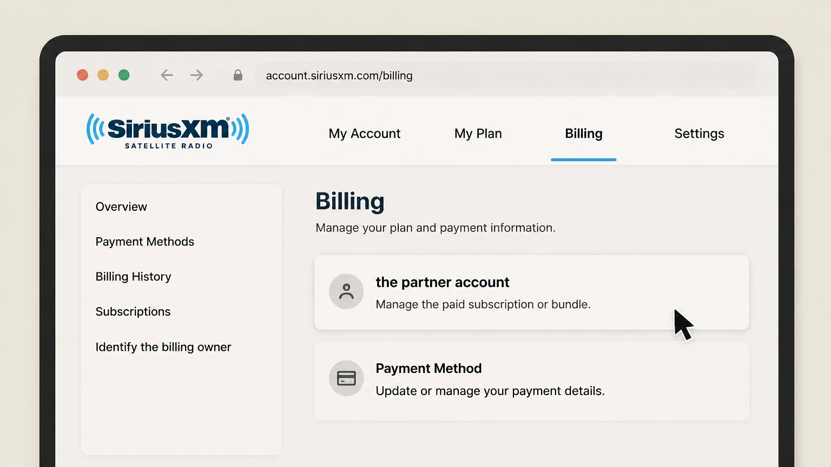
Task: Click the address bar URL field
Action: tap(506, 75)
